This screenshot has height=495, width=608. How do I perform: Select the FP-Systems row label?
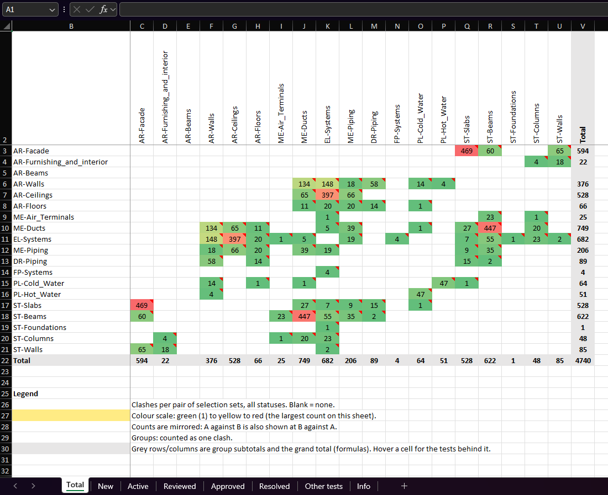71,273
